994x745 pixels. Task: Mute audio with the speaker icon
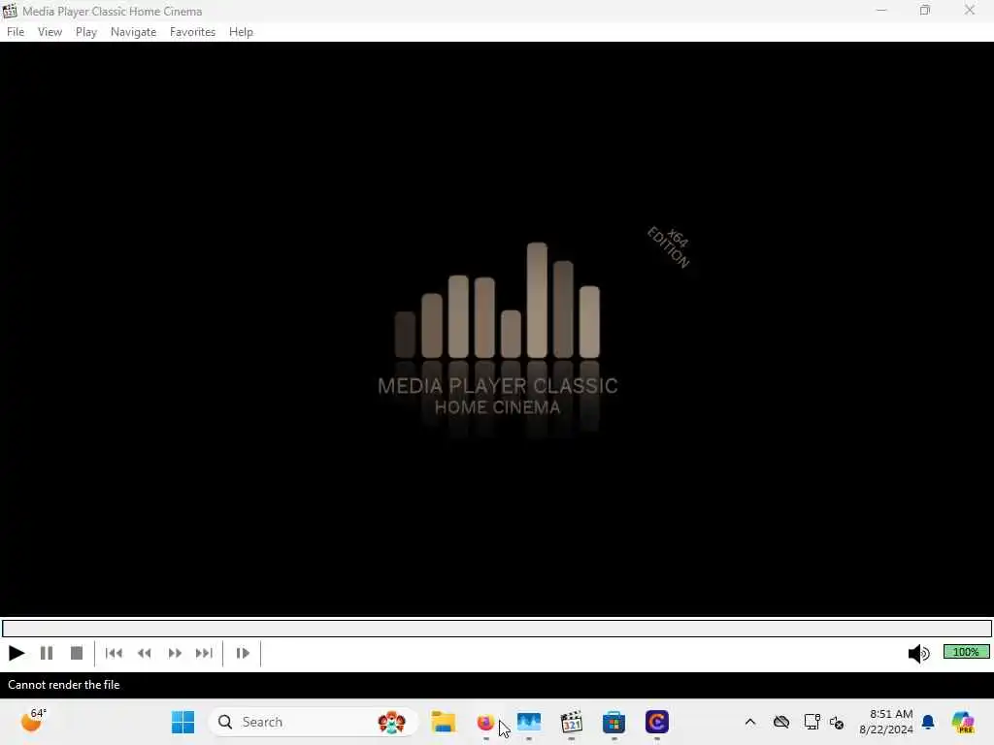click(x=918, y=653)
